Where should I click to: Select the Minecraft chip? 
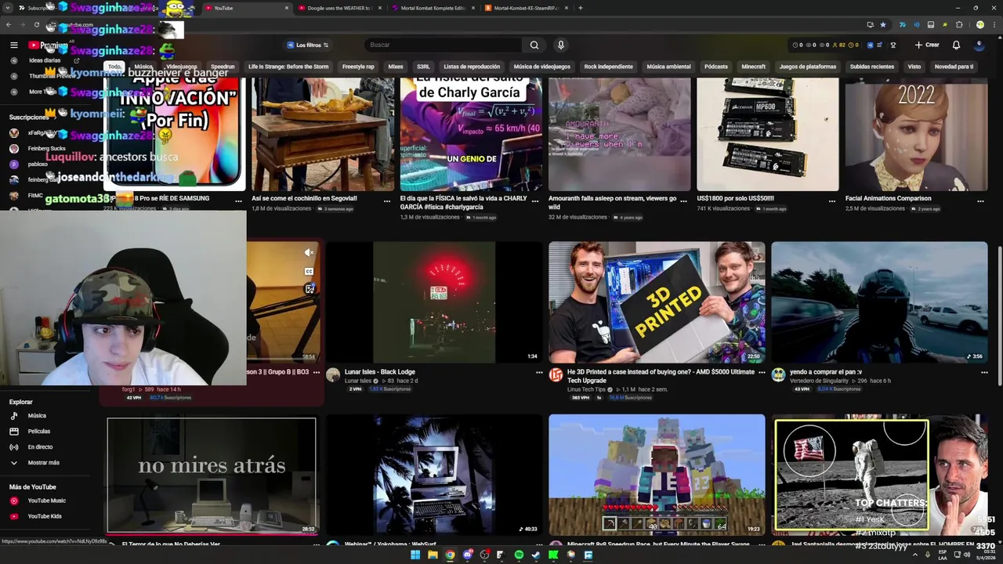coord(753,67)
